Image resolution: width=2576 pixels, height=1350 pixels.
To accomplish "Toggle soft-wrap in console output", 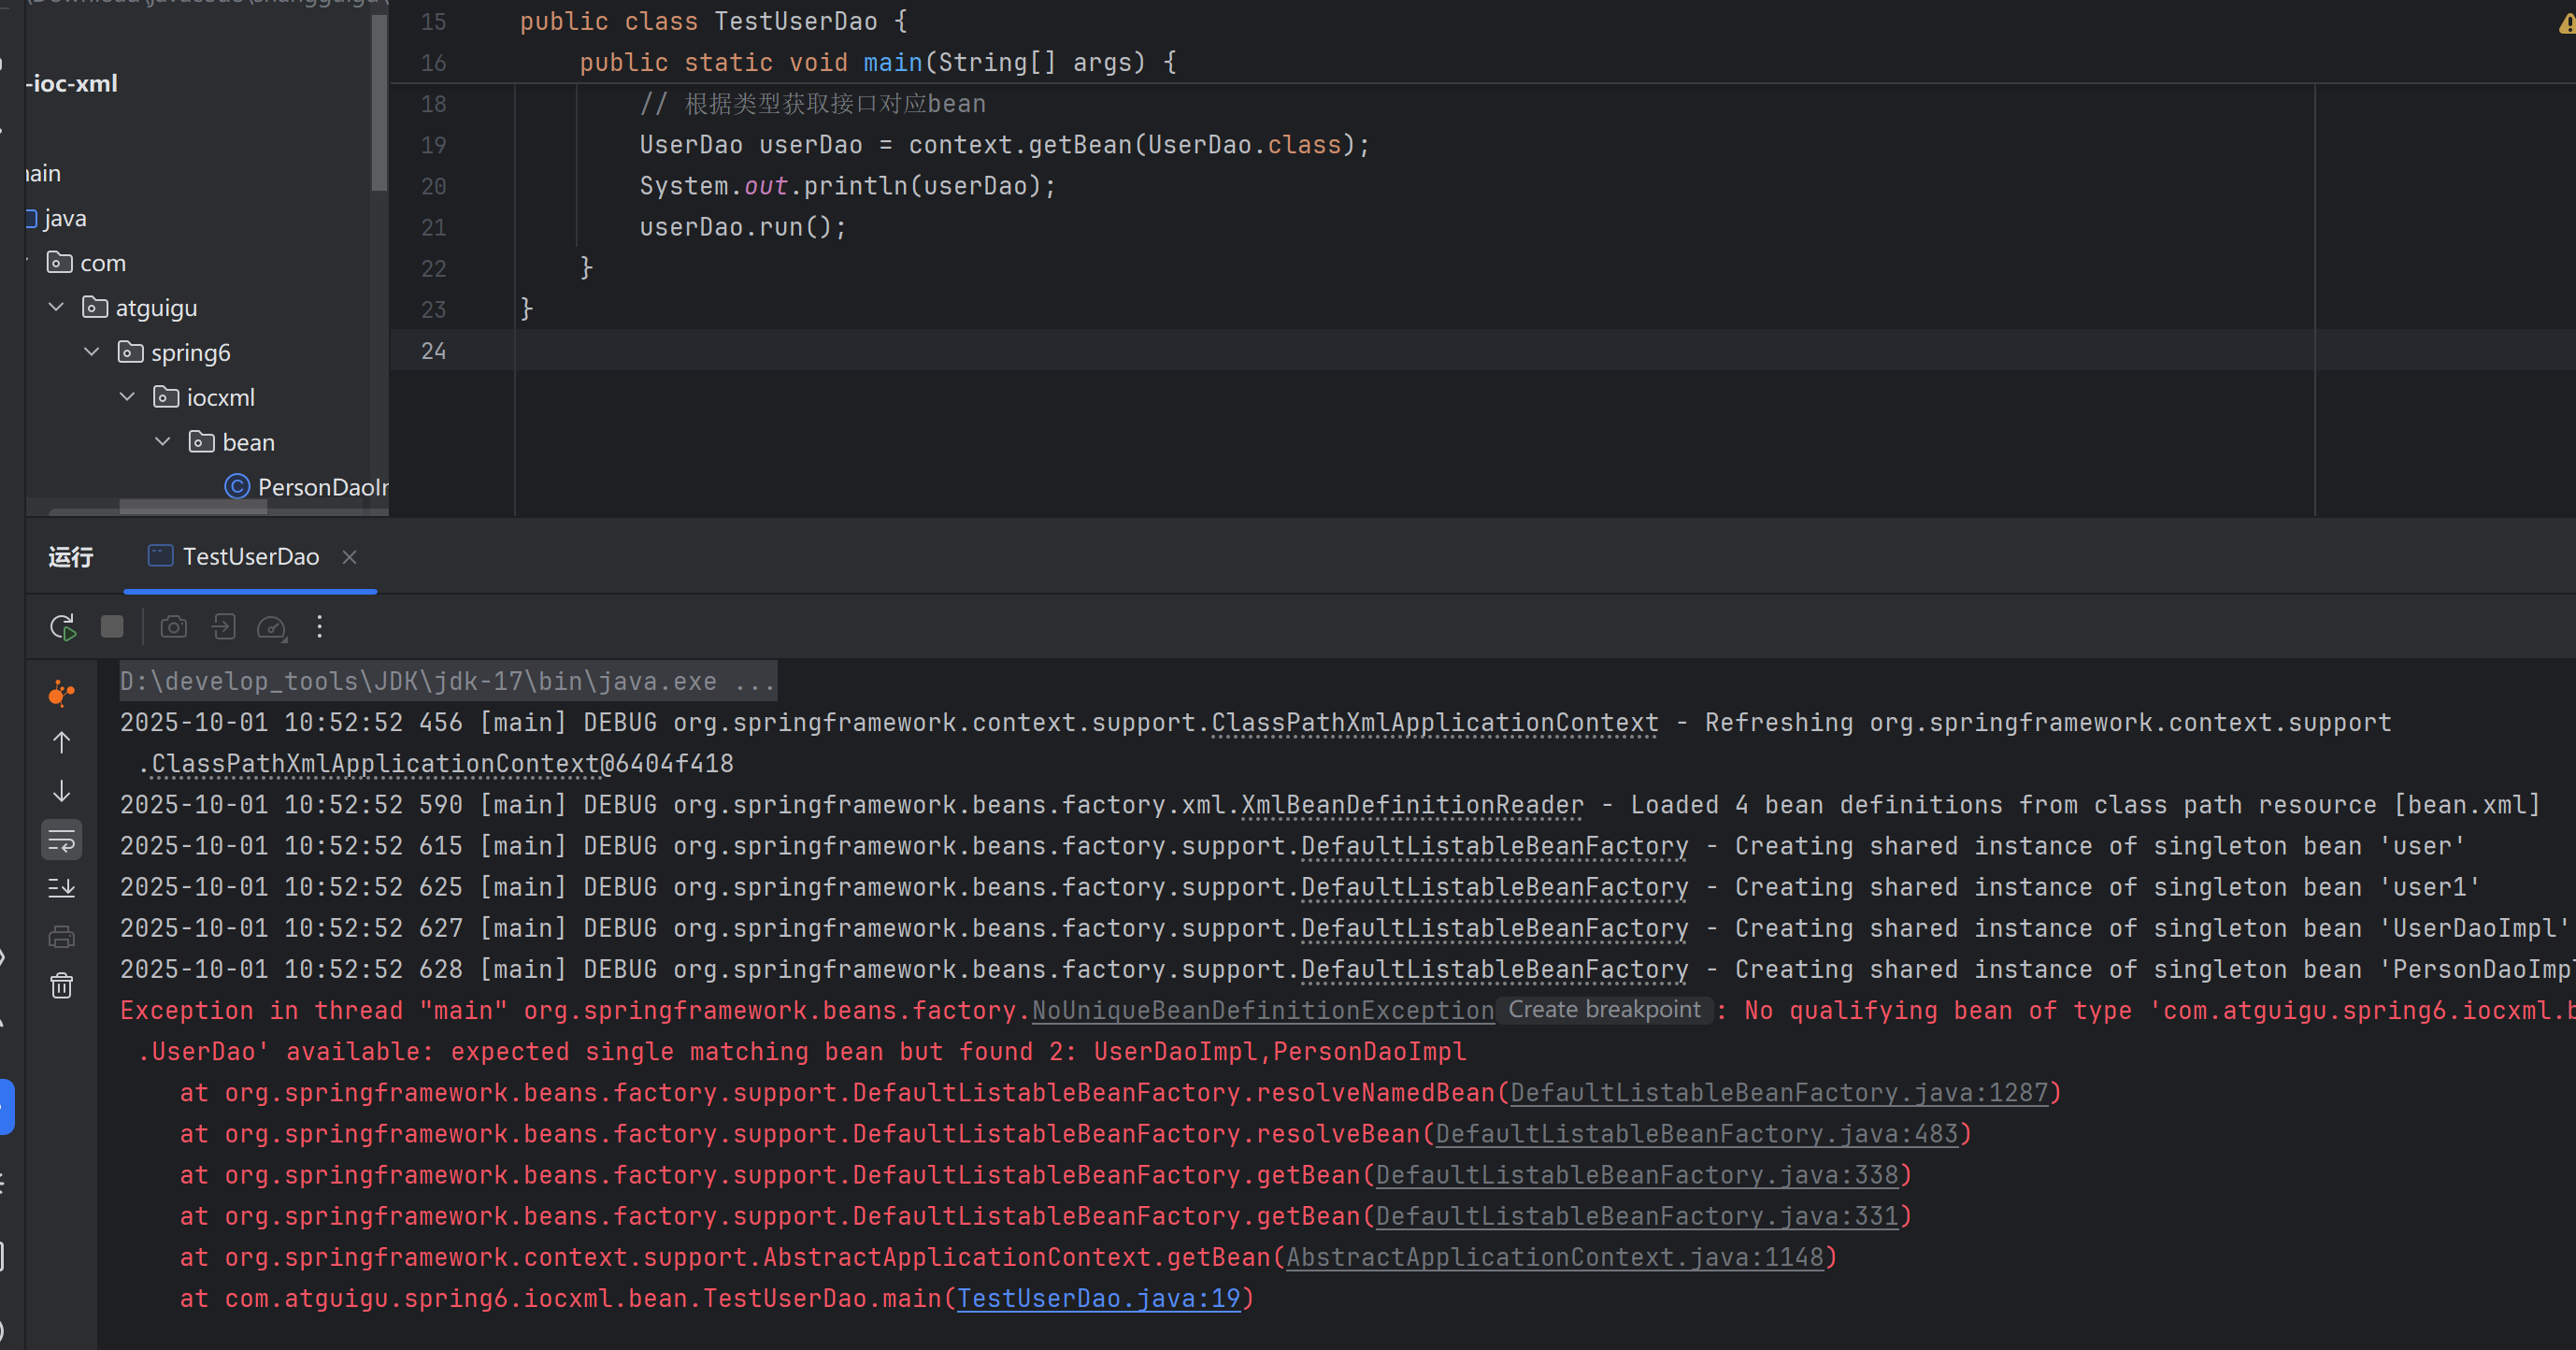I will 62,840.
